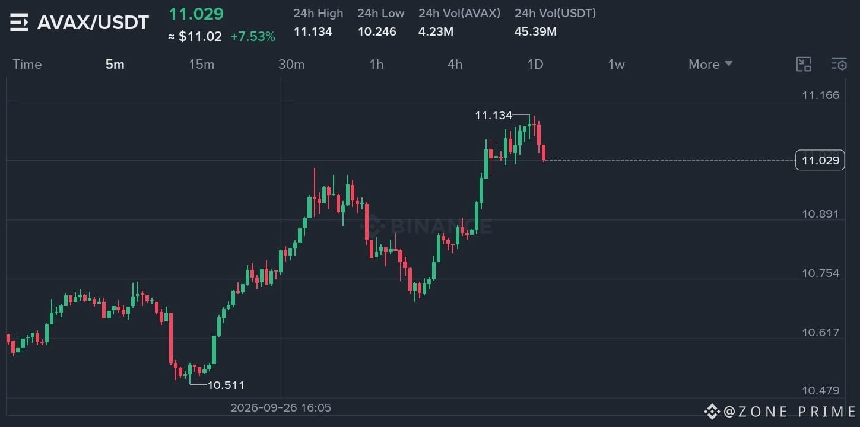The image size is (860, 427).
Task: Select the 4h chart interval
Action: (455, 64)
